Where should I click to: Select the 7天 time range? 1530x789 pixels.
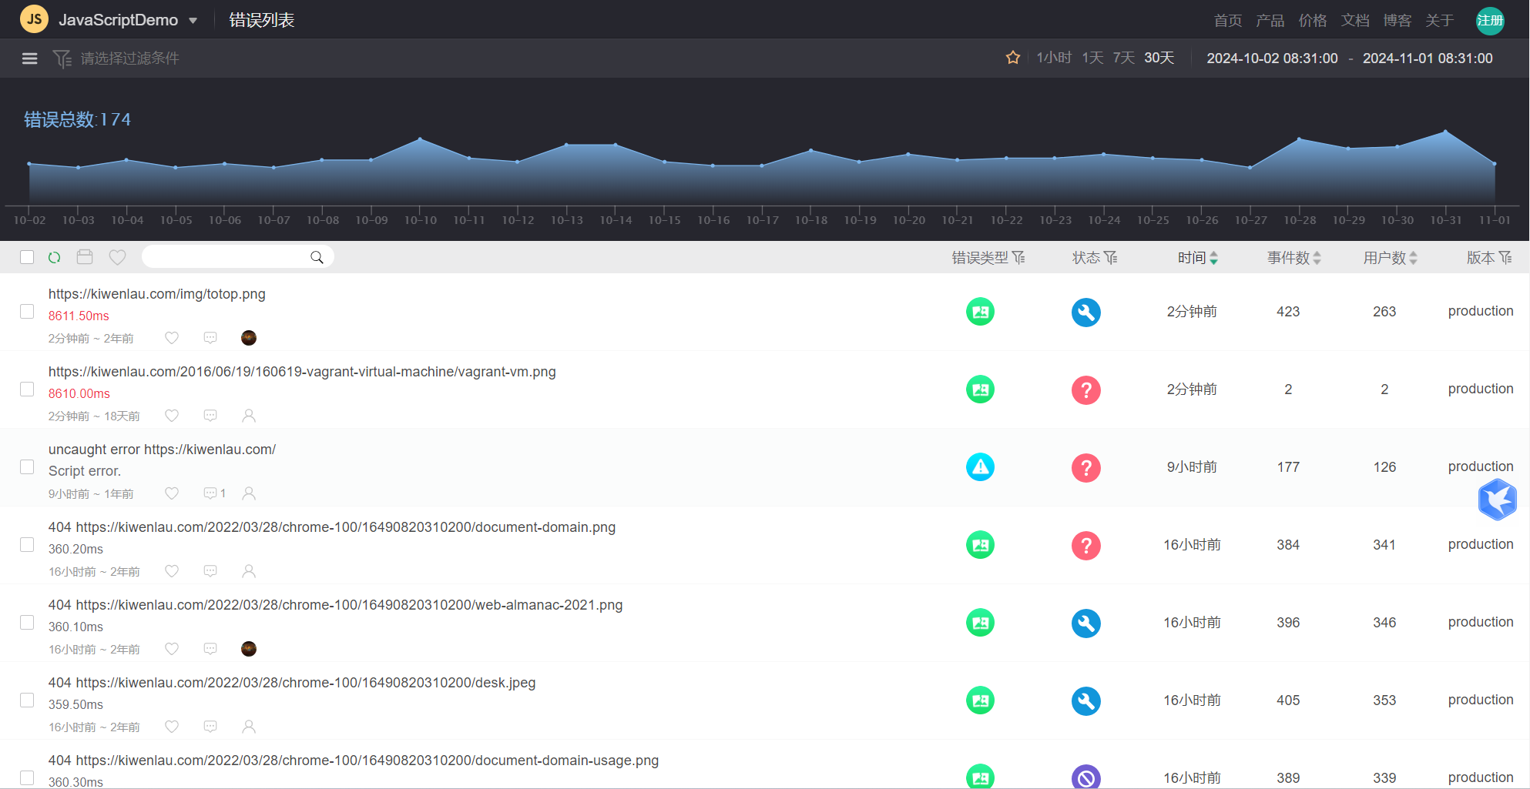tap(1123, 59)
